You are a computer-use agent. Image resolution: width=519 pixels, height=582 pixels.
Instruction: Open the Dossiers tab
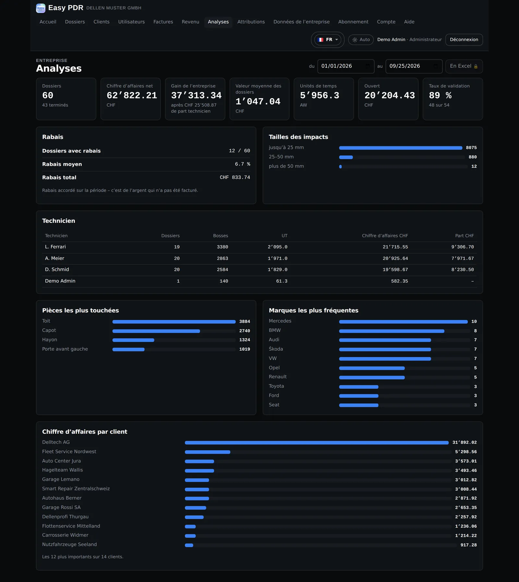click(75, 22)
